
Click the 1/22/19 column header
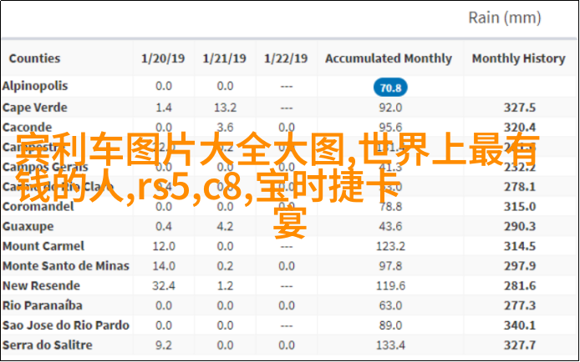point(286,58)
